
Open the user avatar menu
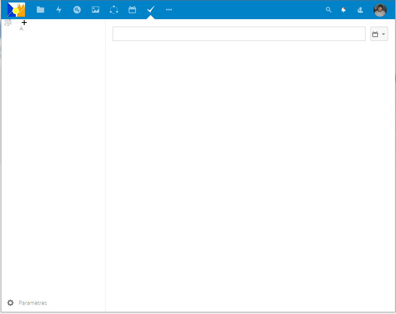380,10
